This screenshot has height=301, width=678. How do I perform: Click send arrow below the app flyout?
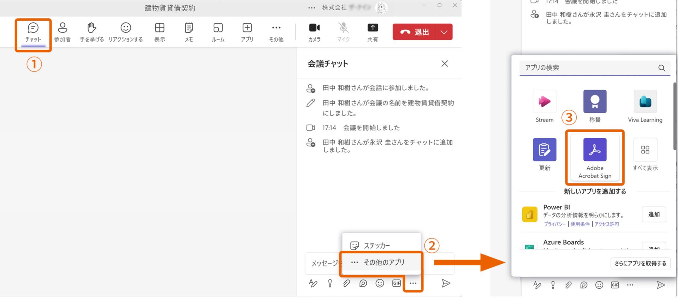point(661,285)
